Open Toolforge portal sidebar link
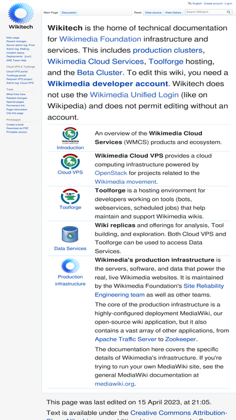The image size is (236, 420). pyautogui.click(x=16, y=76)
